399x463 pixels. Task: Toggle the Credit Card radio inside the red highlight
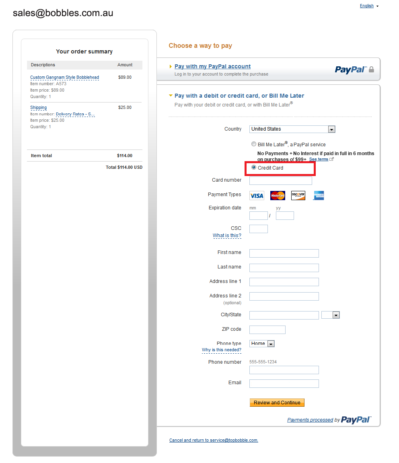tap(254, 168)
